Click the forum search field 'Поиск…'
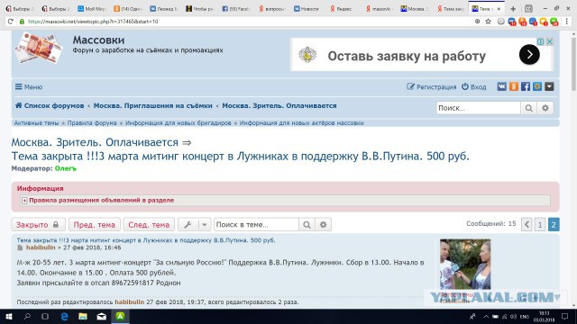 (478, 108)
